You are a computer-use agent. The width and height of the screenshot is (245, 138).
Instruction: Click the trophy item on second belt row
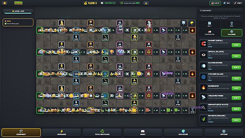click(x=111, y=52)
